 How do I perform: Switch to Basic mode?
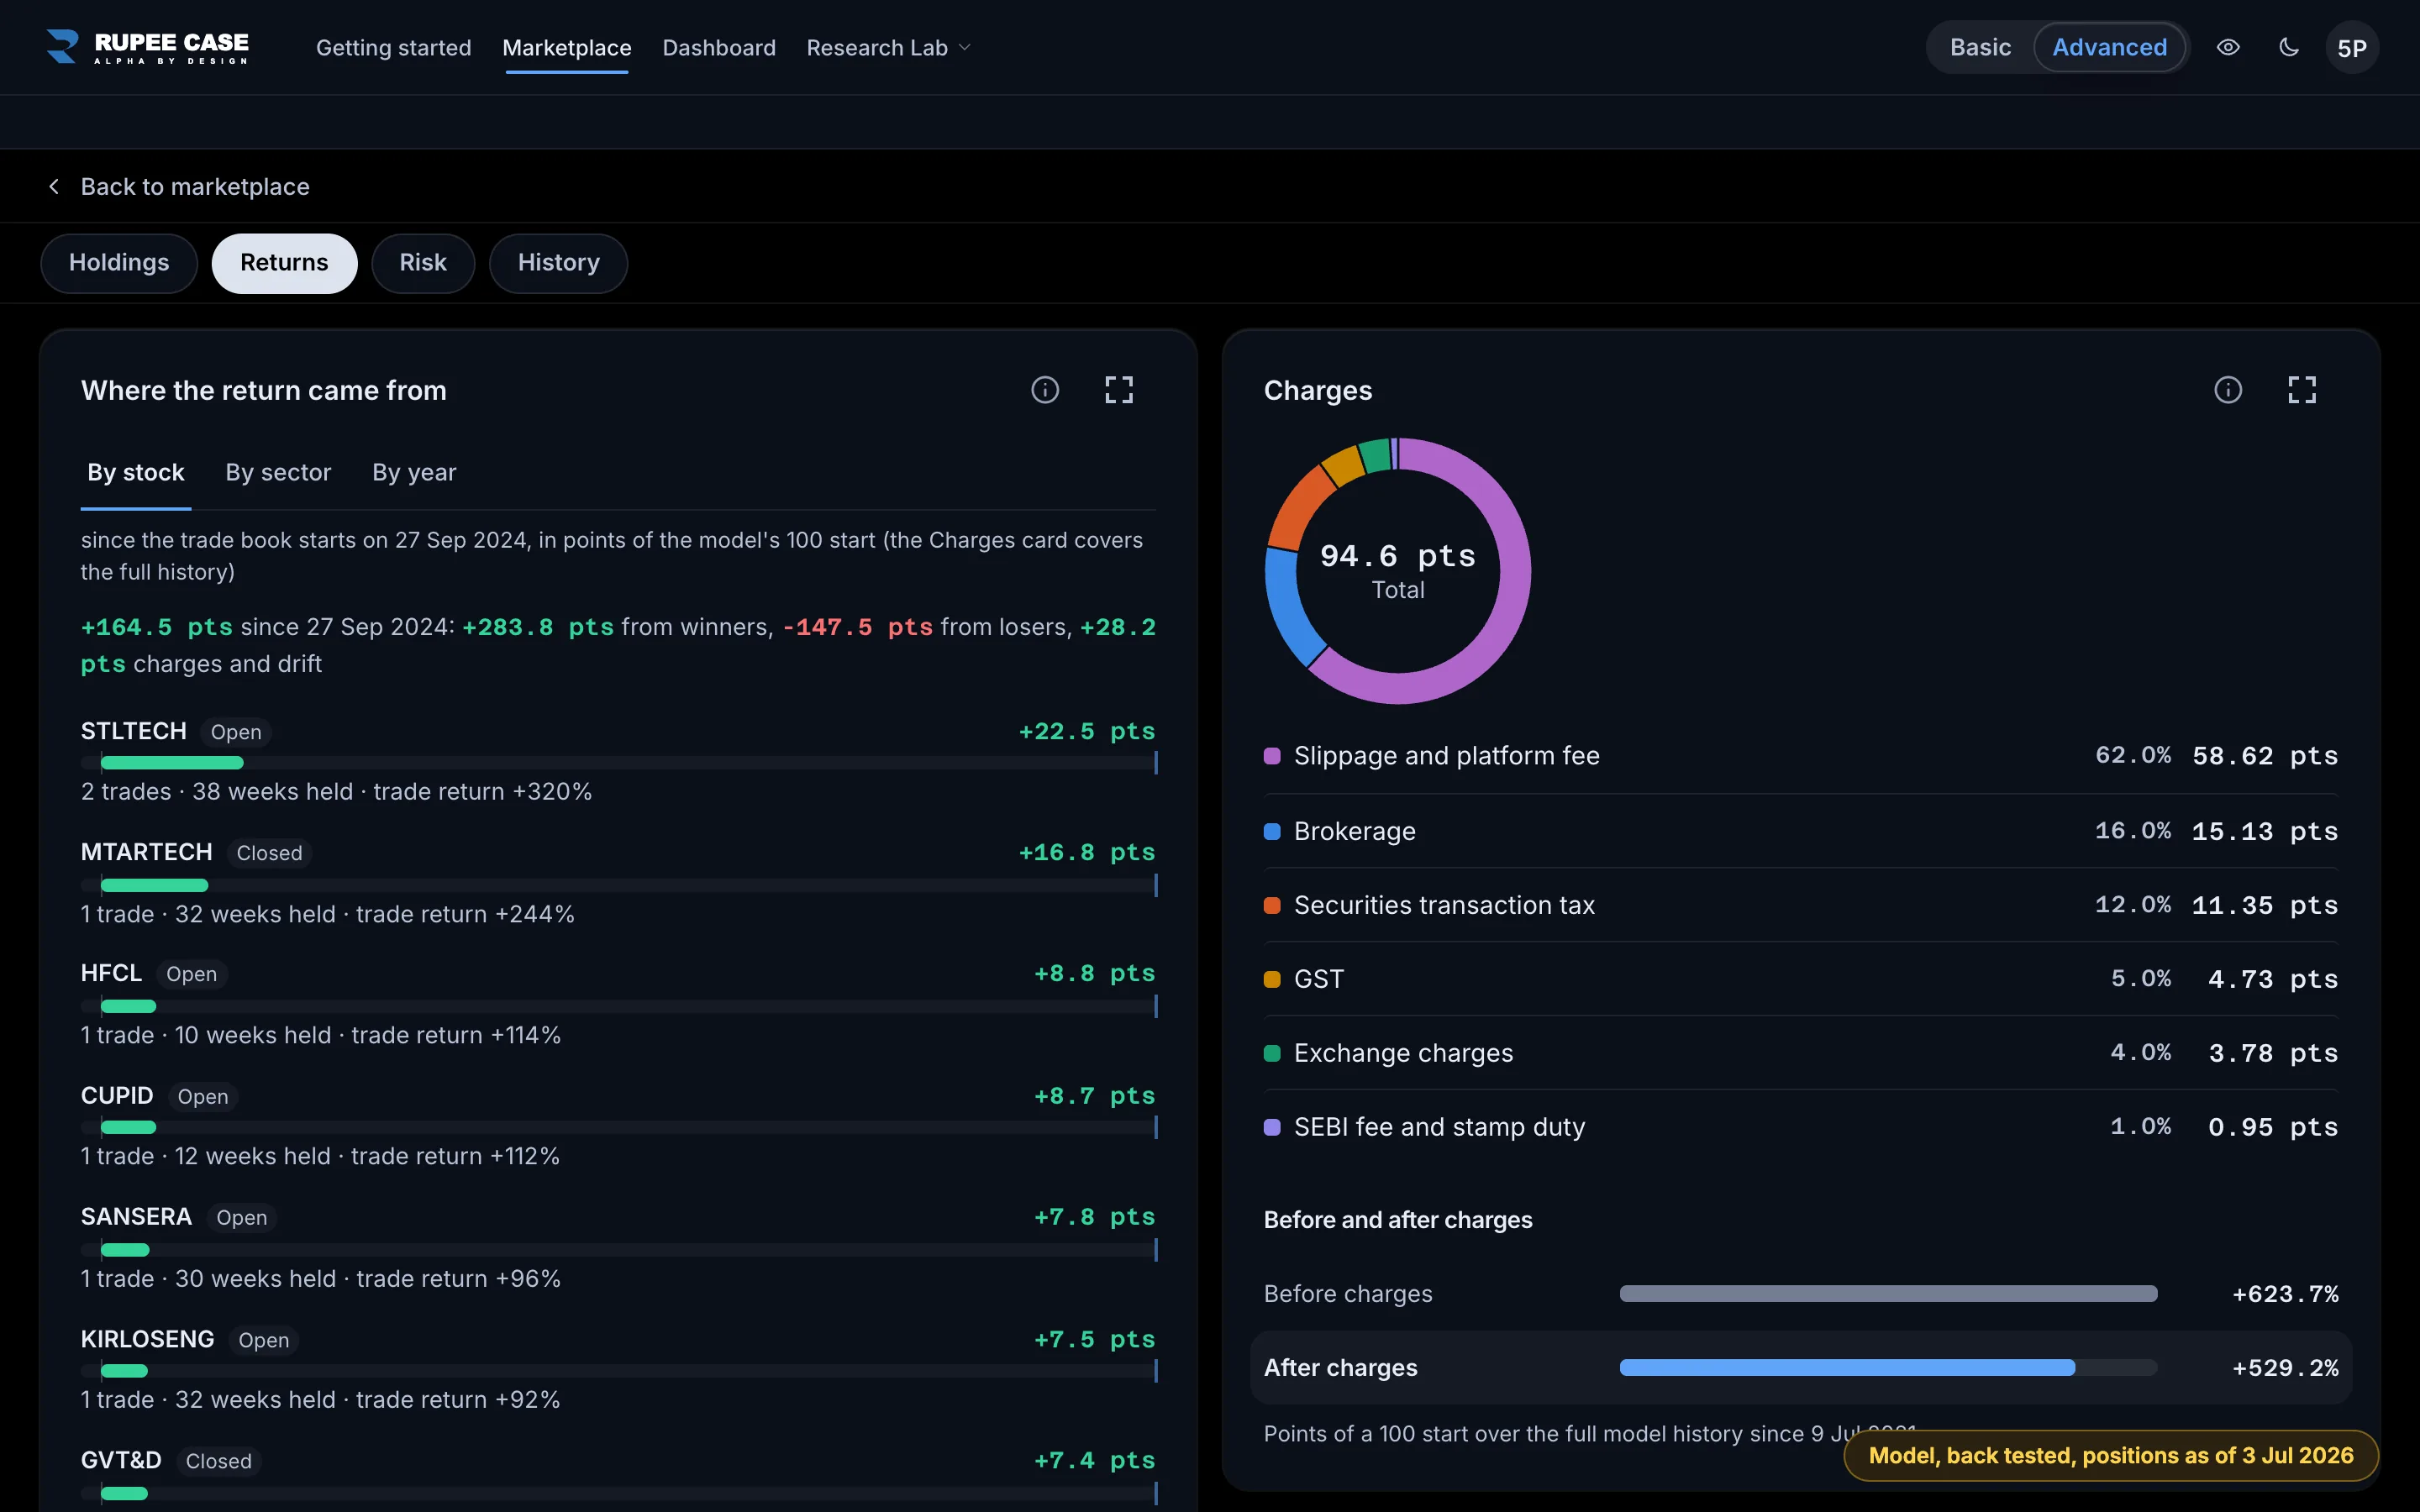point(1980,47)
